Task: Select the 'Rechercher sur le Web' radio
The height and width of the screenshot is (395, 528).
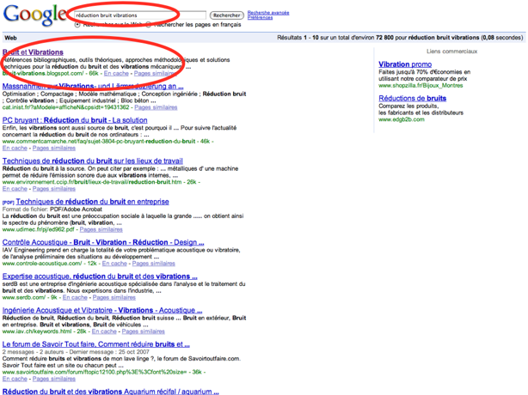Action: (x=77, y=25)
